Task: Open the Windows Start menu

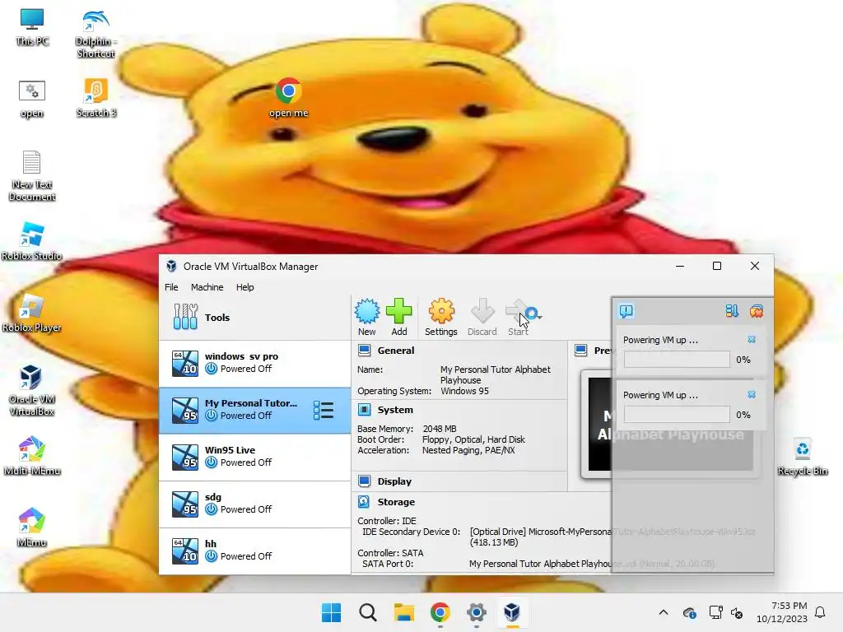Action: tap(331, 612)
